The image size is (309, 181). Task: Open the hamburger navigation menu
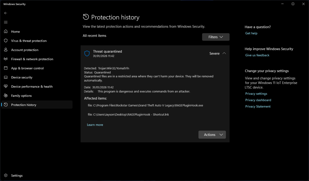pyautogui.click(x=6, y=22)
